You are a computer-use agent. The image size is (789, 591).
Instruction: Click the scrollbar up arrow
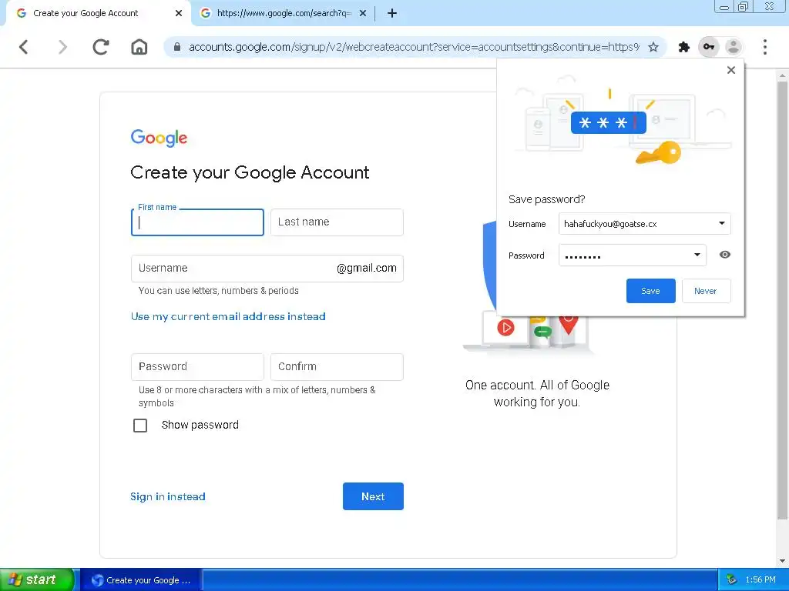782,76
